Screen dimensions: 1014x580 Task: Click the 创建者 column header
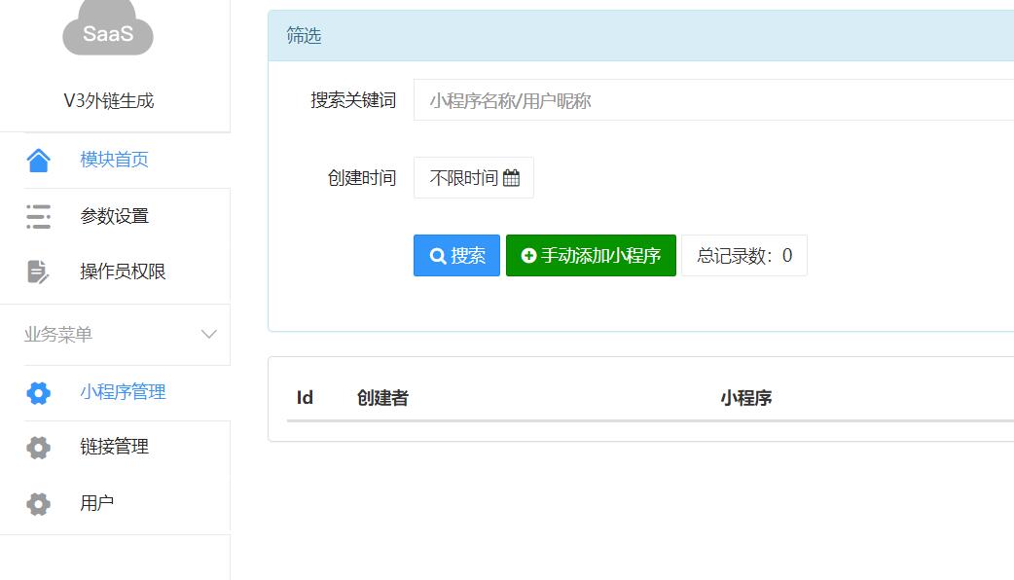tap(382, 397)
